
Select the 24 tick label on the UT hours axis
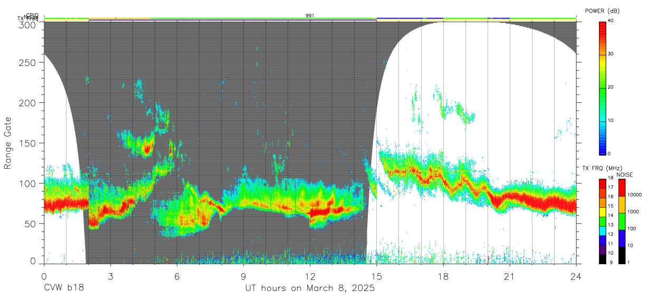pyautogui.click(x=576, y=276)
